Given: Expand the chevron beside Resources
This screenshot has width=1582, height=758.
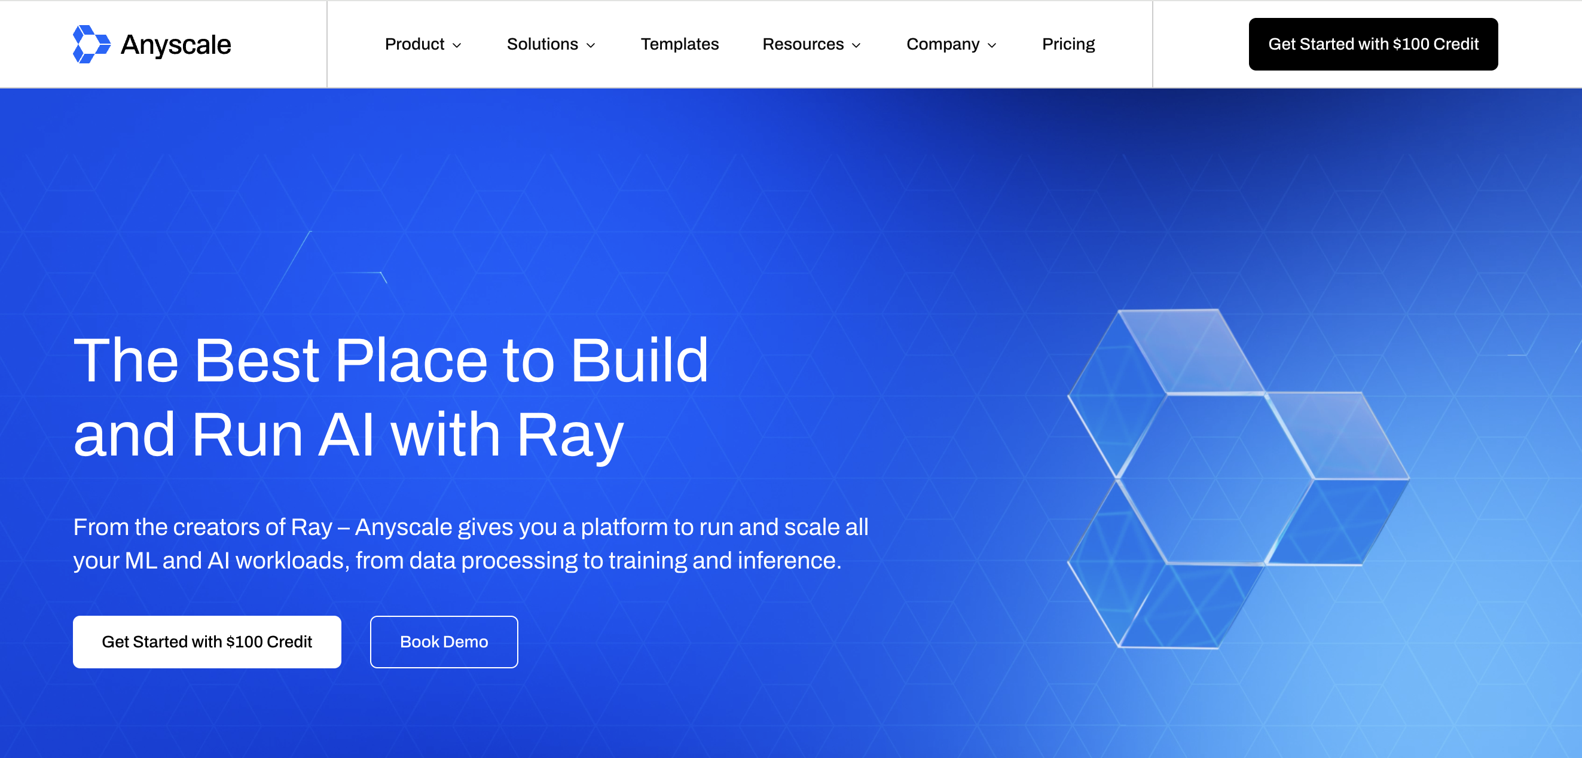Looking at the screenshot, I should [856, 45].
